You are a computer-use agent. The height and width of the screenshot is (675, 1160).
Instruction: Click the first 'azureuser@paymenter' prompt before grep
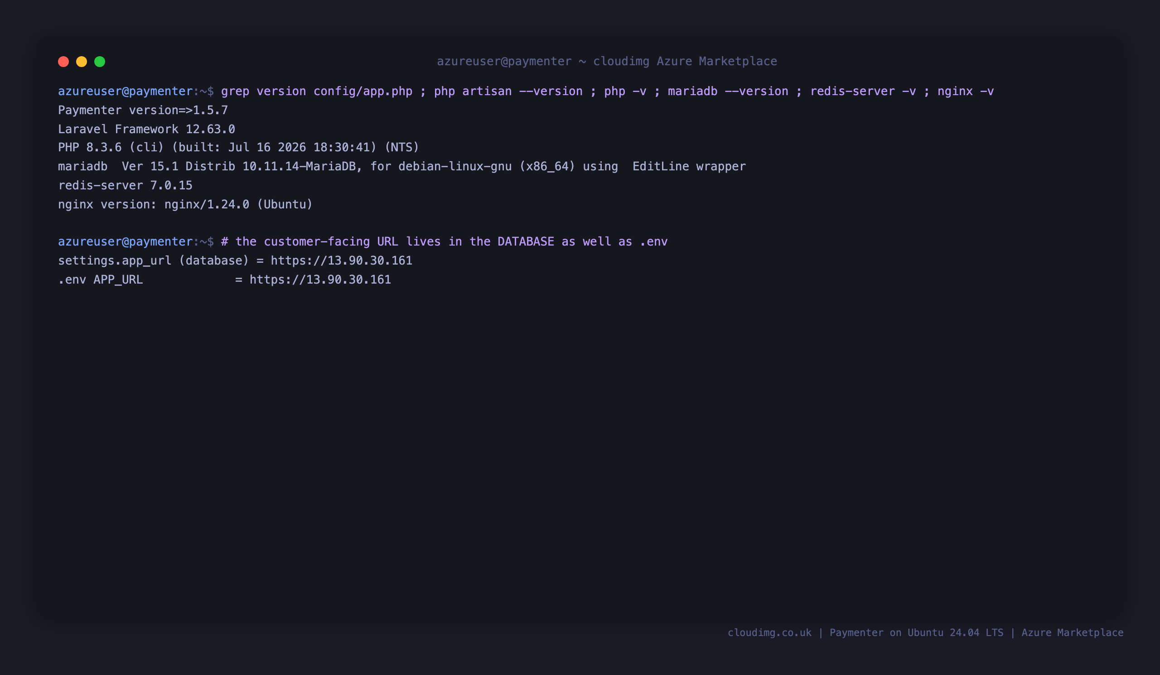tap(125, 91)
